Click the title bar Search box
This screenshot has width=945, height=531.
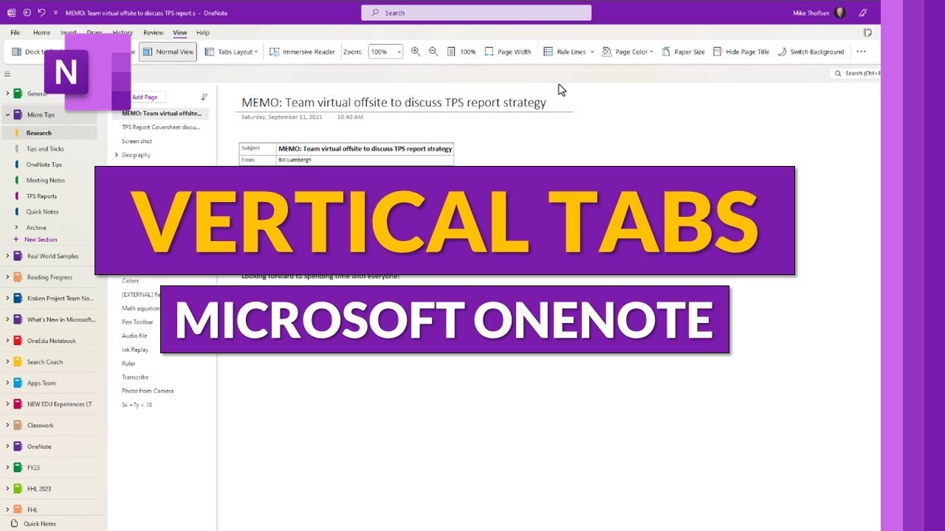[x=476, y=13]
